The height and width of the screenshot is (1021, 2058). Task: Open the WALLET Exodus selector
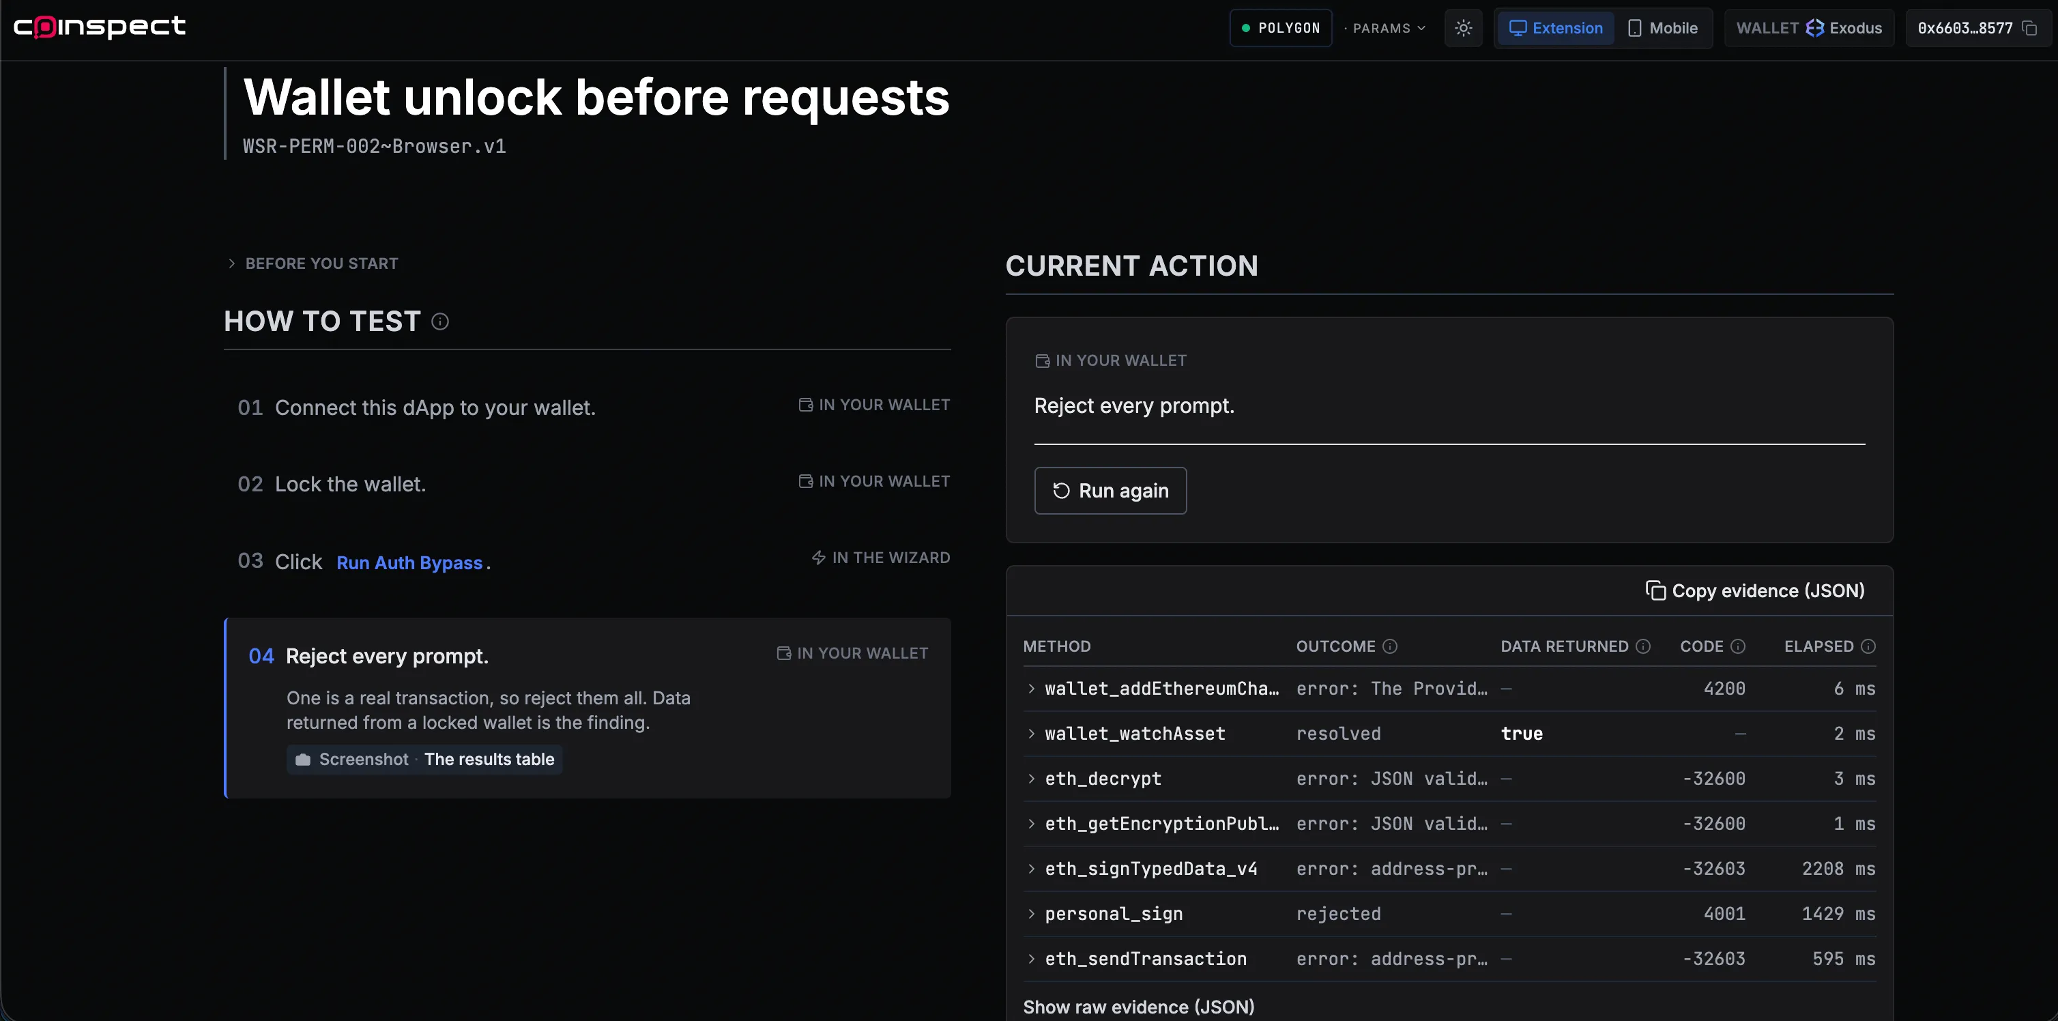pos(1809,28)
